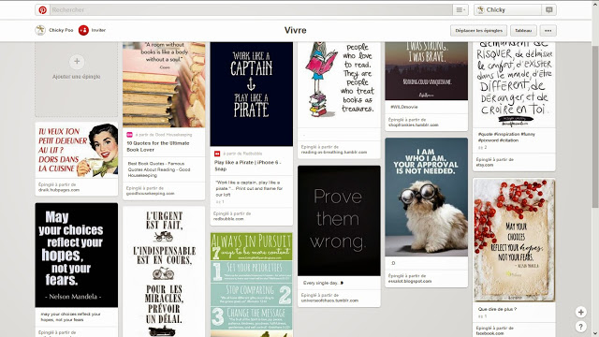The height and width of the screenshot is (337, 599).
Task: Open the Work Like a Captain pin
Action: (252, 94)
